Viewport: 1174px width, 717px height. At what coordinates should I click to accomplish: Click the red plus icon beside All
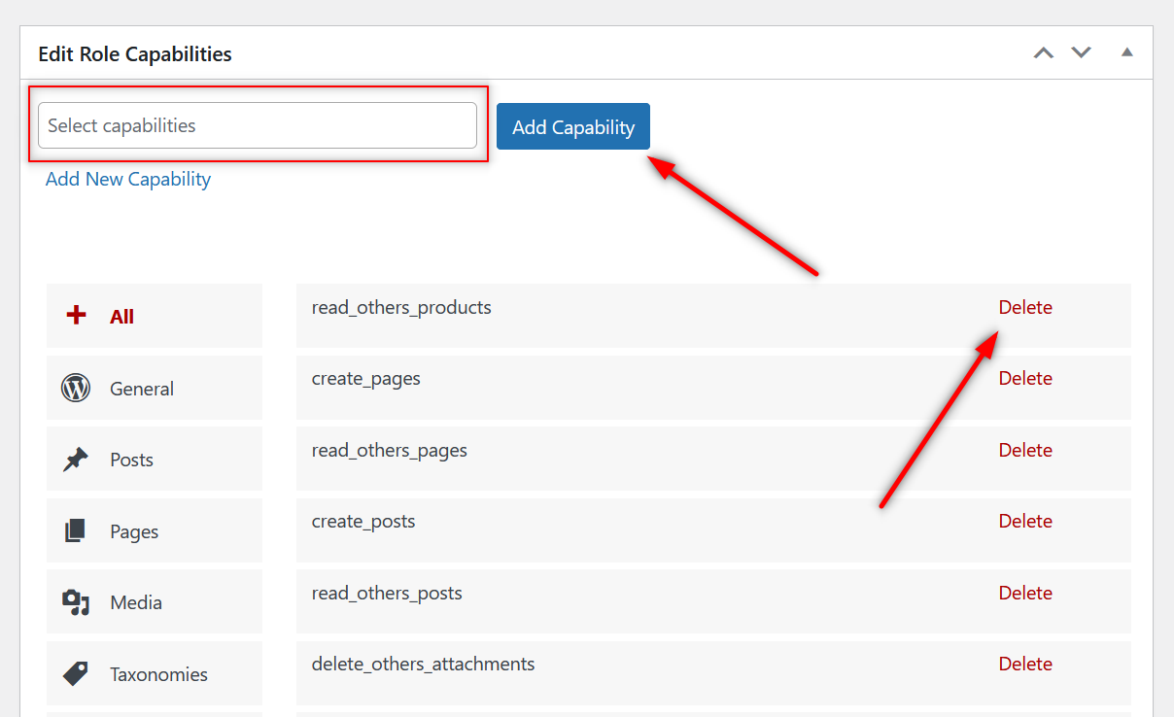(x=76, y=316)
